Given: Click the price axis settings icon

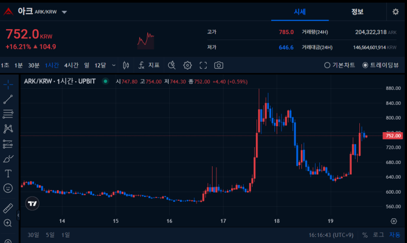Looking at the screenshot, I should point(394,221).
